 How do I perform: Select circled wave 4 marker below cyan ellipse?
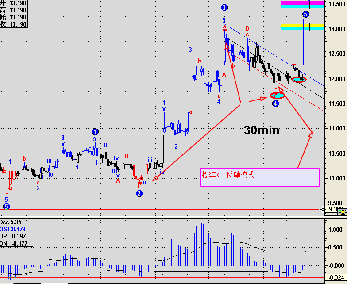[275, 104]
